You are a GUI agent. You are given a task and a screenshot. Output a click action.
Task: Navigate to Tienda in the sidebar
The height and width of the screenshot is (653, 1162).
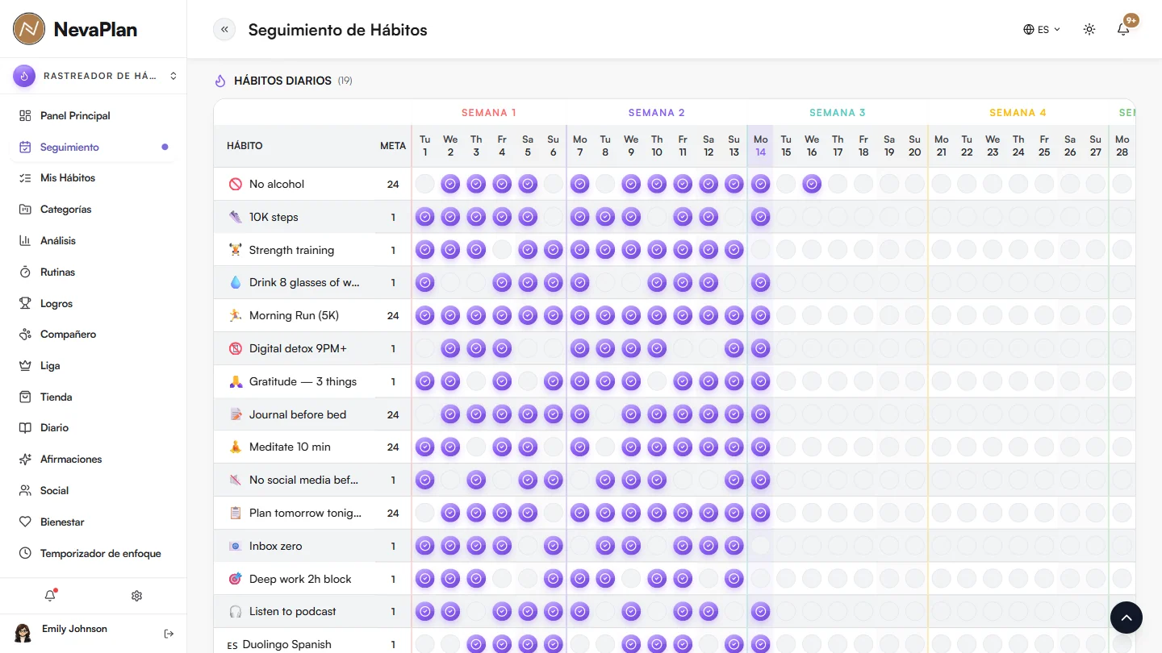pyautogui.click(x=93, y=397)
